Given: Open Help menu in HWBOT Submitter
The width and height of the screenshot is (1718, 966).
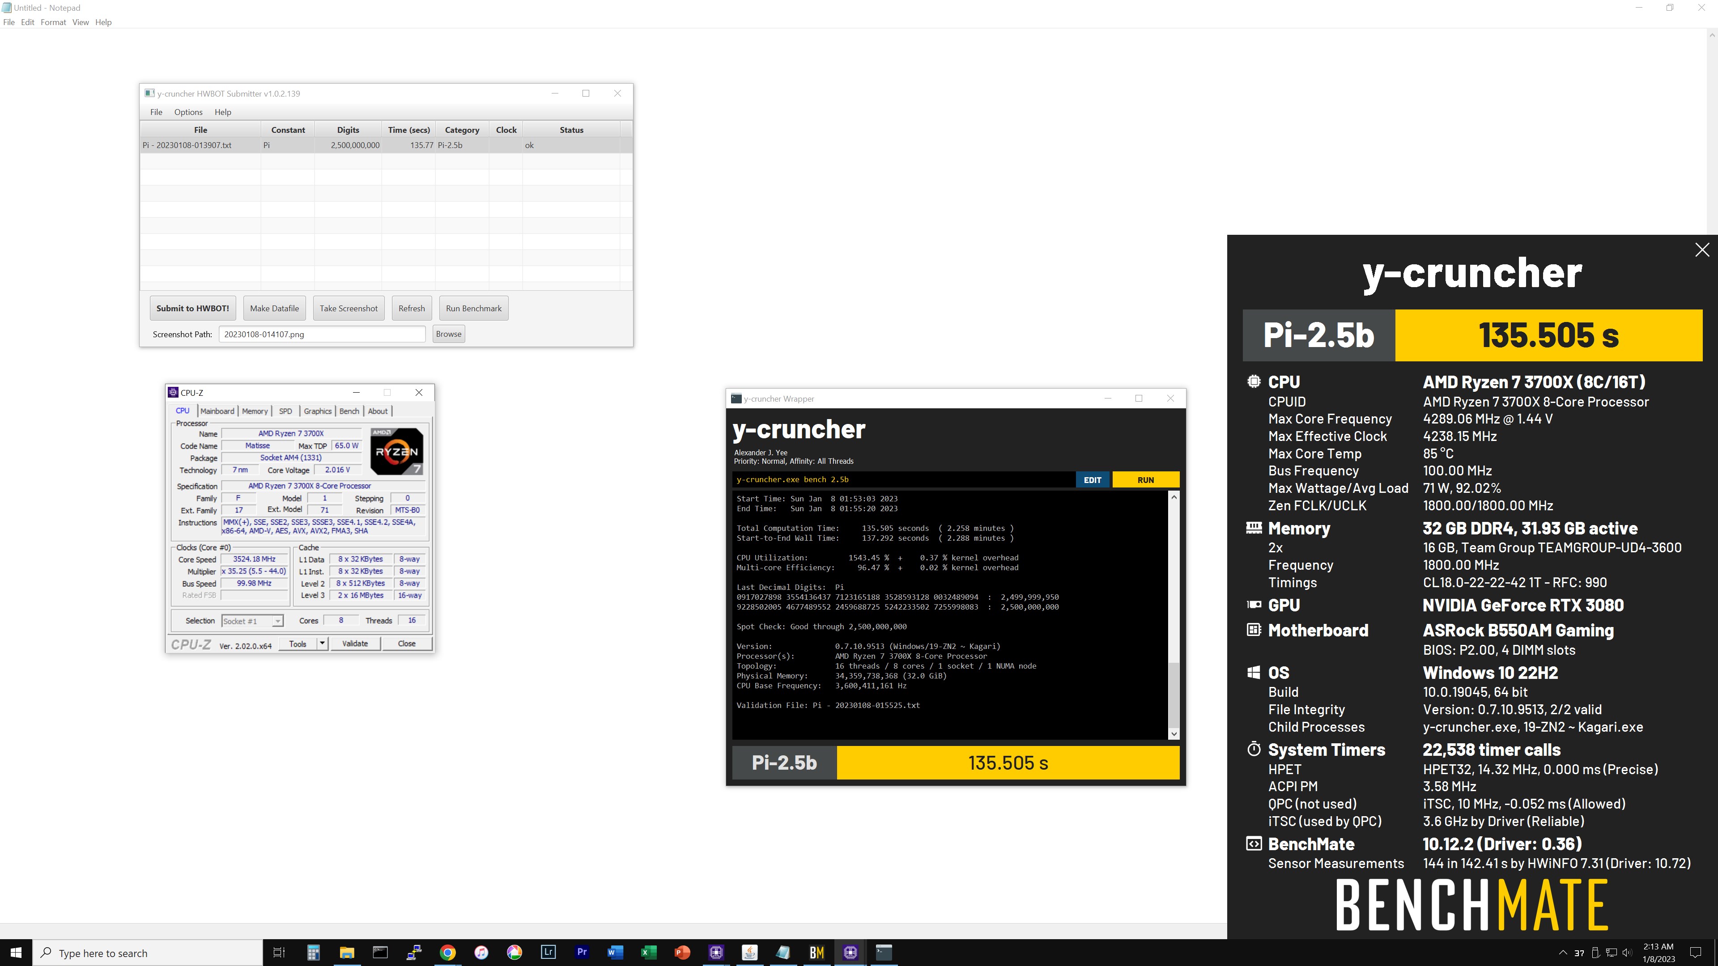Looking at the screenshot, I should (x=223, y=112).
